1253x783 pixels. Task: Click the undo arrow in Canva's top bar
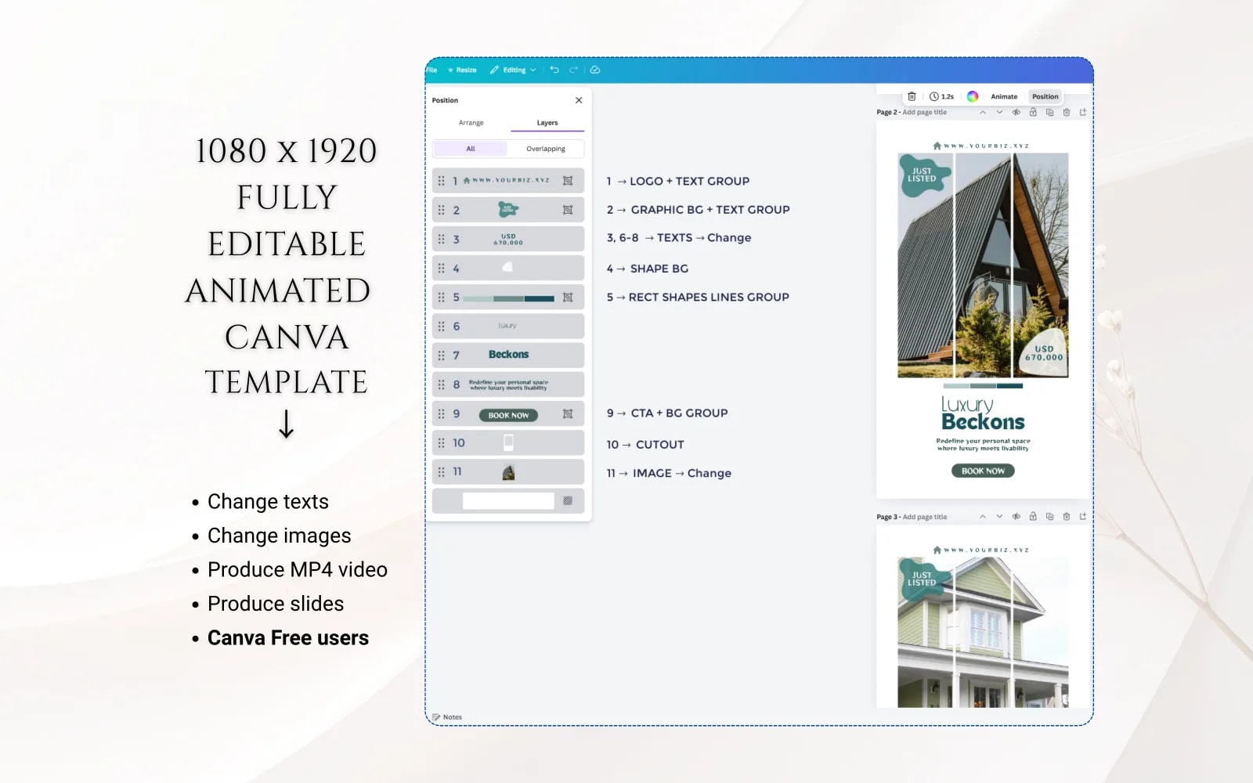(554, 70)
